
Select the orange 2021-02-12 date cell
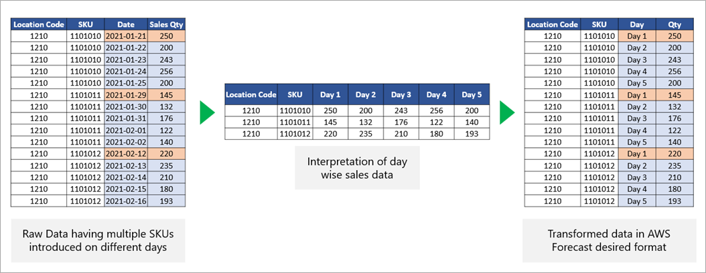pos(126,154)
